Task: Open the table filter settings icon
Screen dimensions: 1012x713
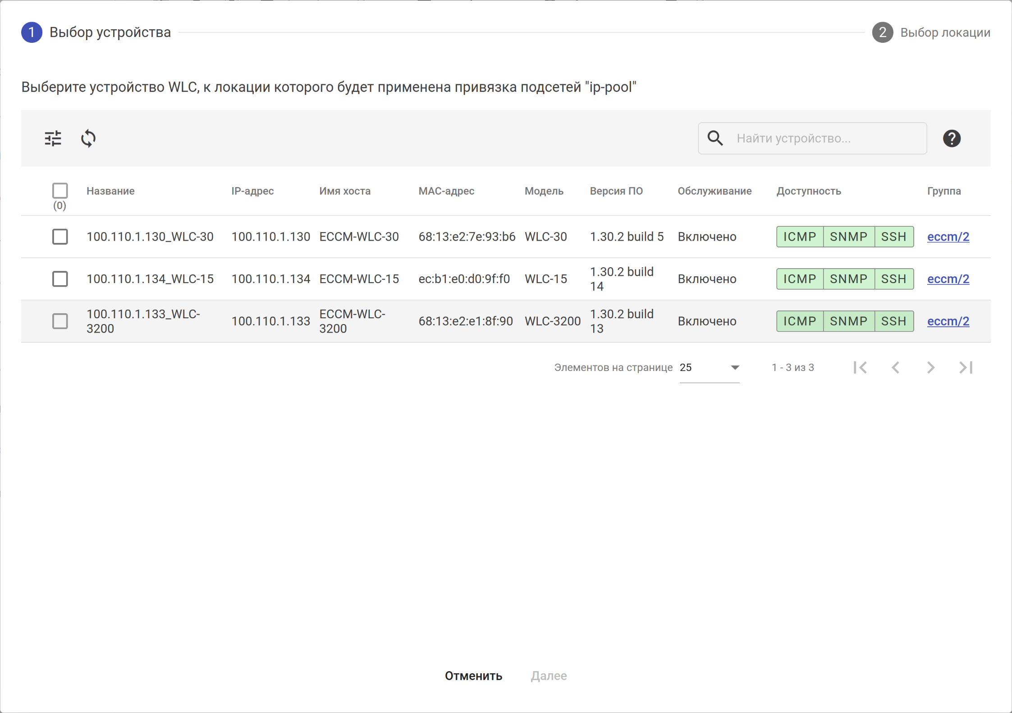Action: click(53, 138)
